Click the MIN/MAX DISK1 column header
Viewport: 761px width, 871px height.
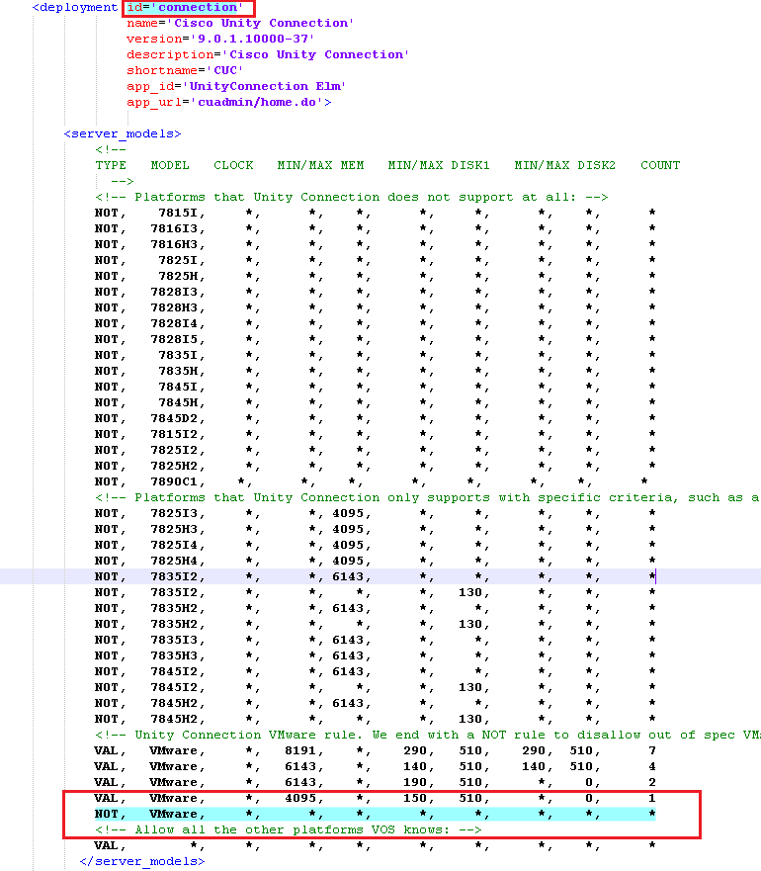[x=439, y=165]
